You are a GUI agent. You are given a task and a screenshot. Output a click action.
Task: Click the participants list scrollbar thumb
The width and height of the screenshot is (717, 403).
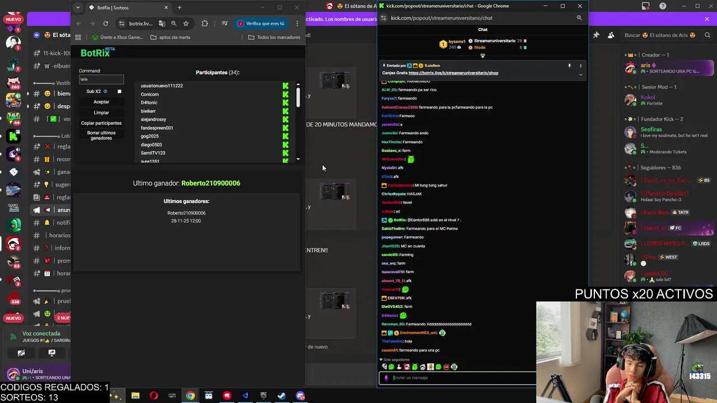[x=298, y=97]
